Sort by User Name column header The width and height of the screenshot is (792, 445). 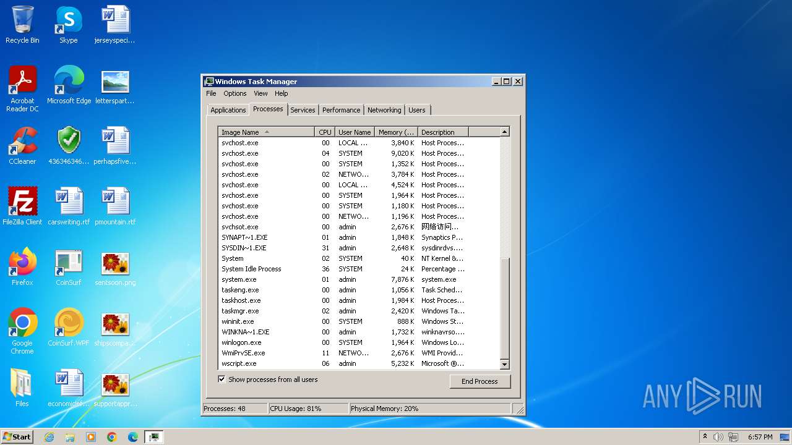355,132
